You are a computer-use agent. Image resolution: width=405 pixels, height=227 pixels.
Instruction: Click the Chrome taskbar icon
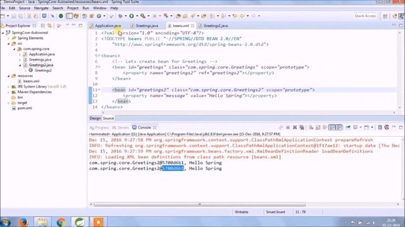61,222
